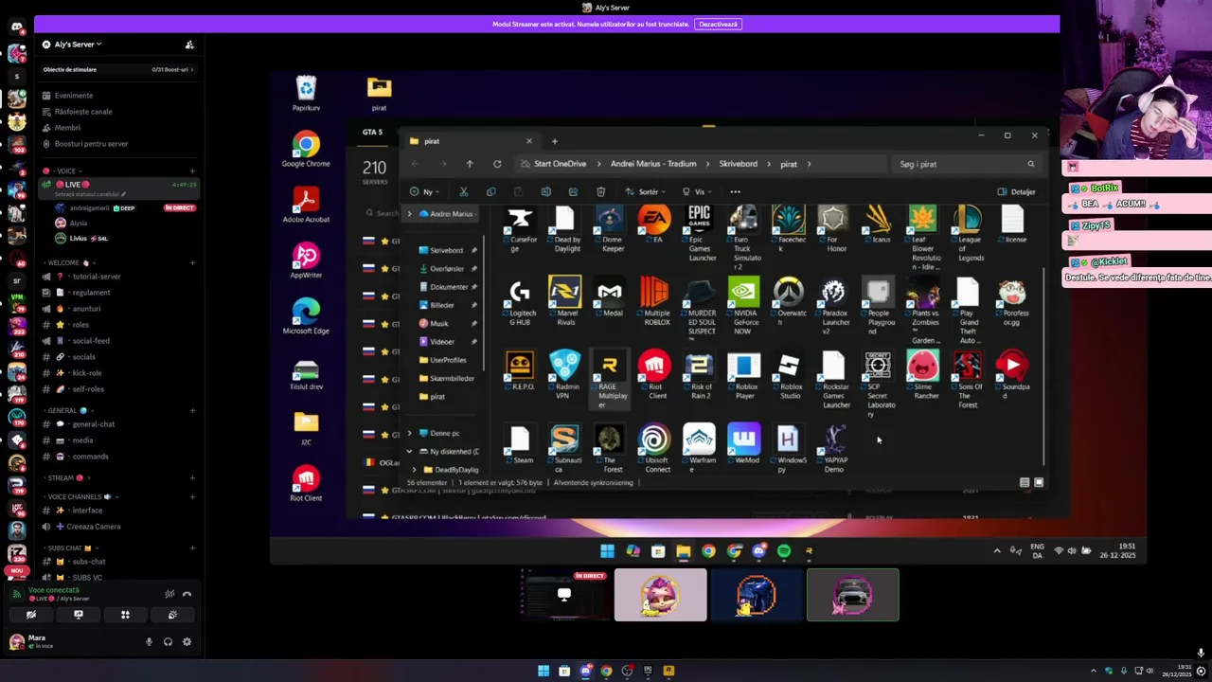This screenshot has height=682, width=1212.
Task: Toggle headphones deafen in Discord user panel
Action: 168,641
